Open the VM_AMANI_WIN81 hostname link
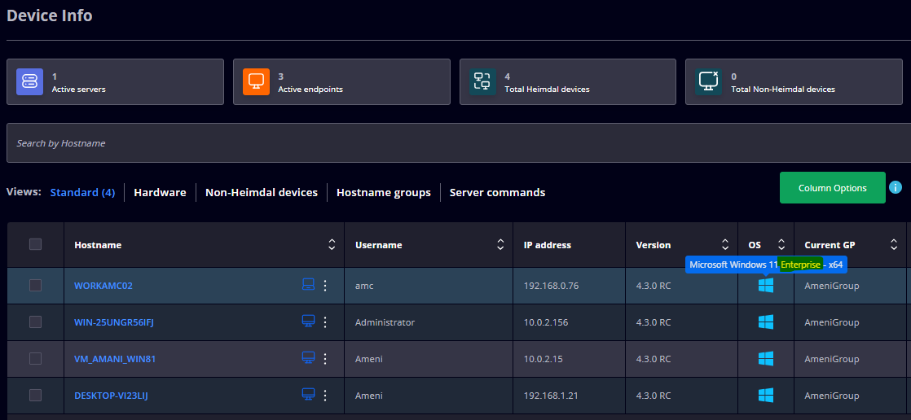The height and width of the screenshot is (420, 911). 115,360
